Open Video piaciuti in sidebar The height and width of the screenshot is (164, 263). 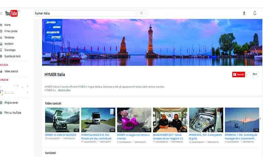tap(11, 71)
